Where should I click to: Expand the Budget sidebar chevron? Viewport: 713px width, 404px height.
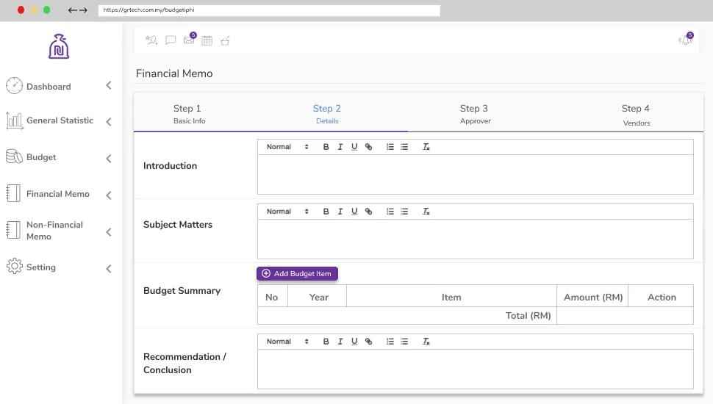(x=109, y=159)
